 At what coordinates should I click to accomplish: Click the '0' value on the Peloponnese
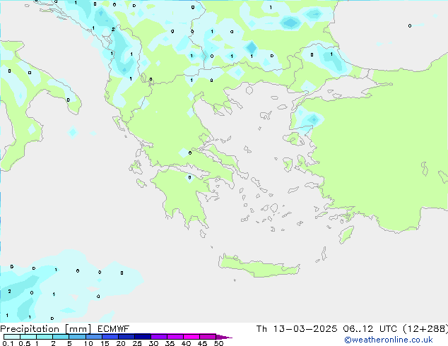tap(189, 177)
